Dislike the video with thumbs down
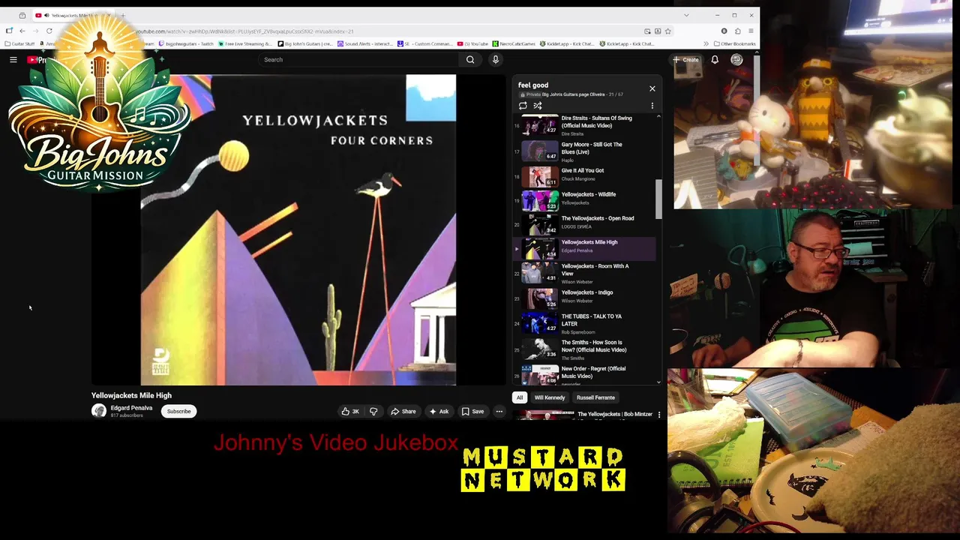Viewport: 960px width, 540px height. pyautogui.click(x=373, y=411)
